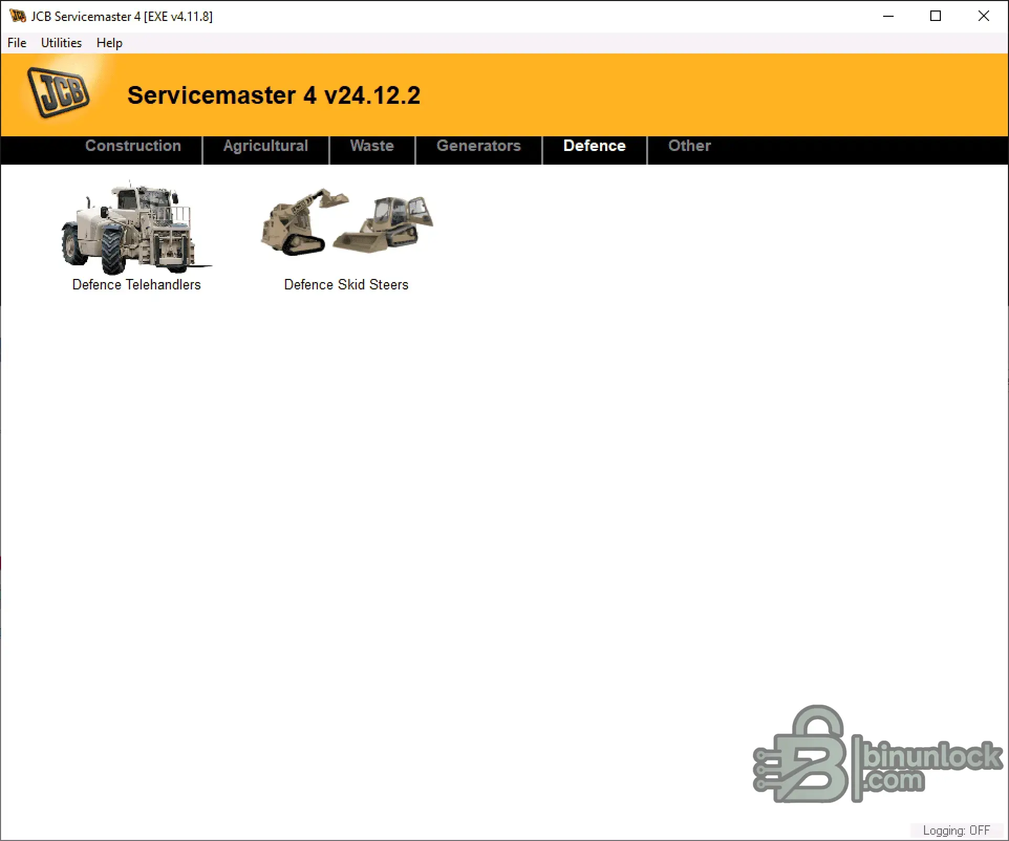1009x841 pixels.
Task: Switch to the Agricultural tab
Action: (x=266, y=146)
